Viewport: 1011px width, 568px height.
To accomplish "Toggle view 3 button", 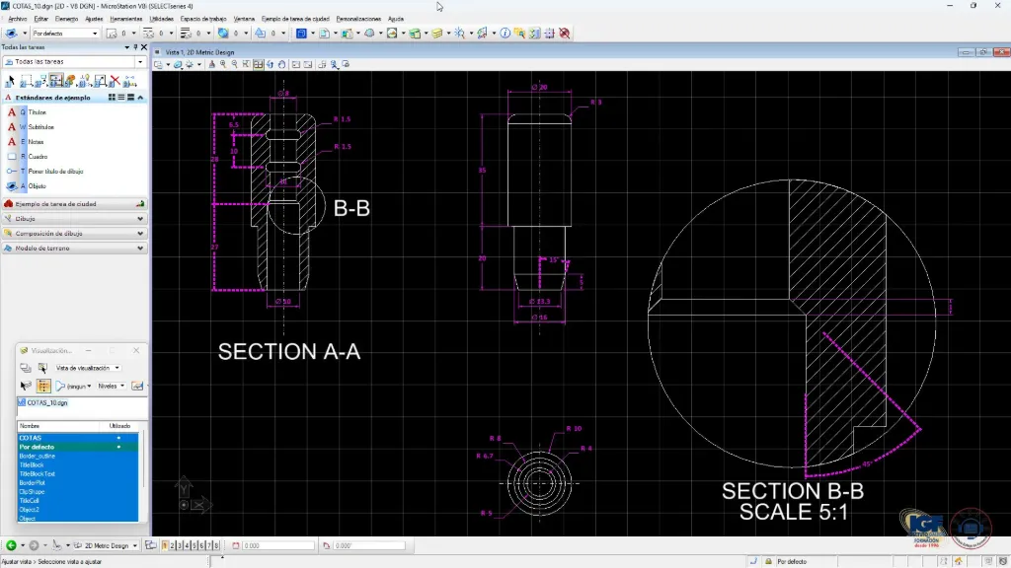I will tap(180, 545).
